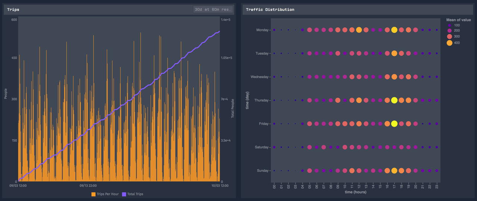Click the Total People right axis title
Screen dimensions: 477x201
point(233,108)
